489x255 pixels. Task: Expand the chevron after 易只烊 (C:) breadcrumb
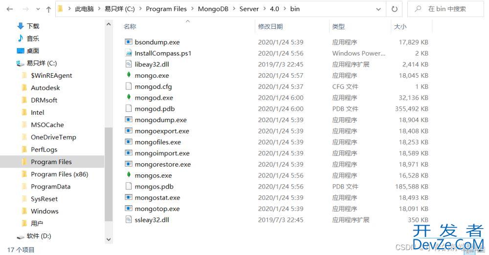click(140, 9)
